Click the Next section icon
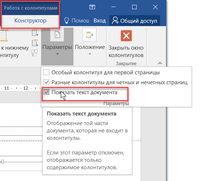Viewport: 204px width, 181px height. click(35, 43)
